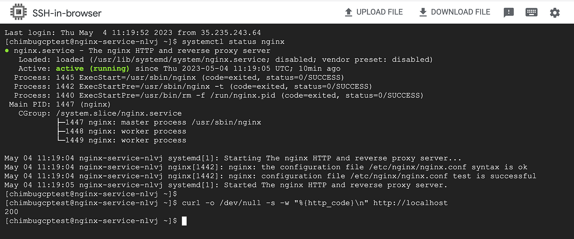This screenshot has width=574, height=239.
Task: Click the green nginx.service status dot
Action: [x=7, y=51]
